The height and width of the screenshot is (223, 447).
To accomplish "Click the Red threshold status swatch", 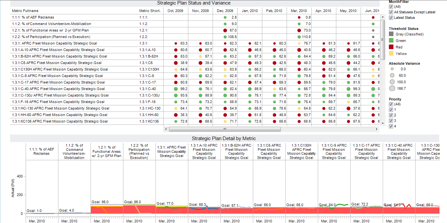I will point(391,47).
